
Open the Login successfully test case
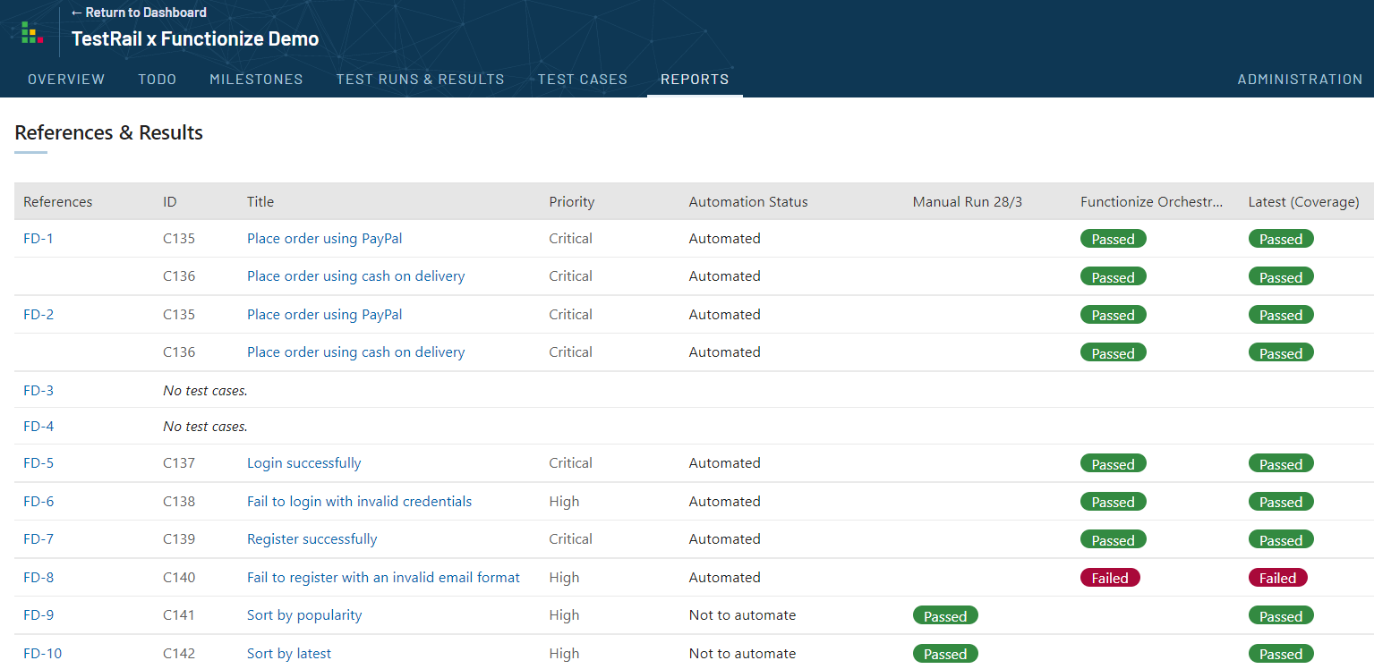(304, 463)
